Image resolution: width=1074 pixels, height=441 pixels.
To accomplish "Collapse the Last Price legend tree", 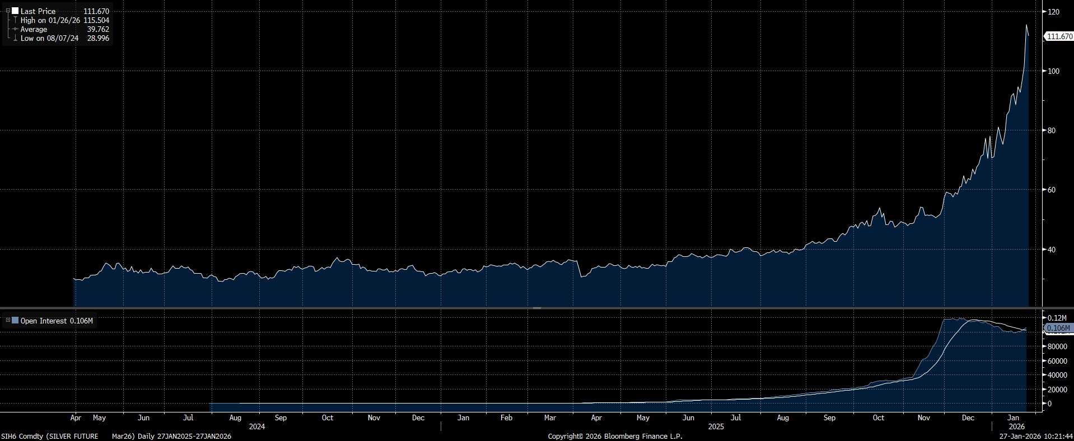I will tap(8, 11).
